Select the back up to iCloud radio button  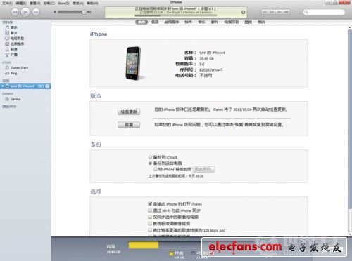point(150,157)
